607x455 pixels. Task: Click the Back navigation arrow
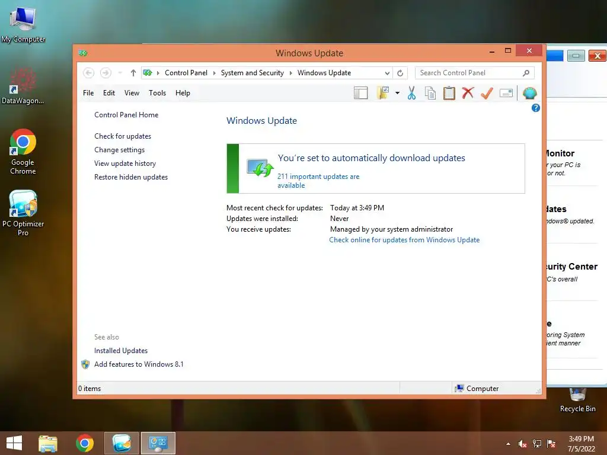tap(89, 73)
